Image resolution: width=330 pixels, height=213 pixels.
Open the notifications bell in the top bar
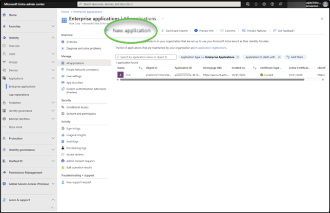coord(256,4)
